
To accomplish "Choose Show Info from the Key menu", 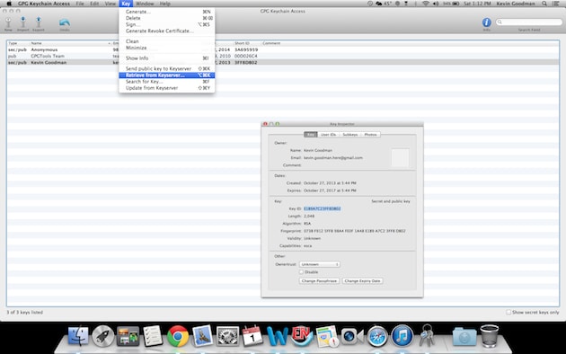I will pos(167,58).
